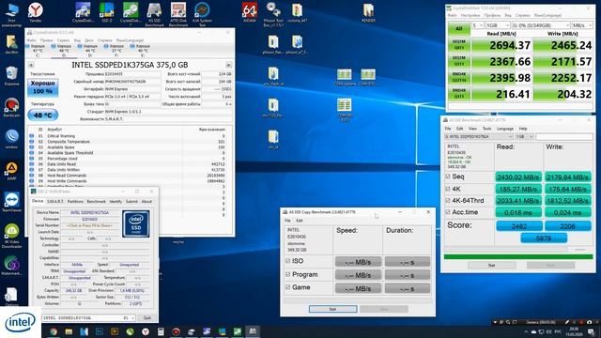The width and height of the screenshot is (601, 338).
Task: Open File menu in AS SSD Benchmark
Action: coord(448,129)
